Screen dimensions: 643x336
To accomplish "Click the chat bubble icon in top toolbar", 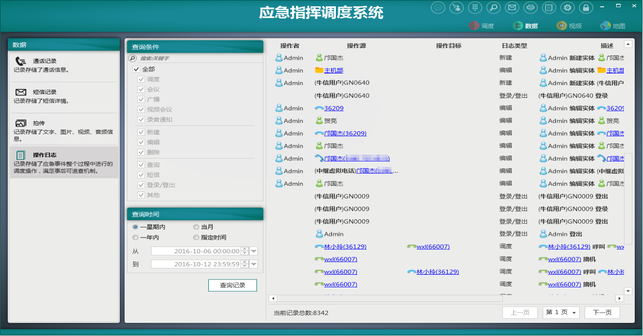I will [439, 8].
